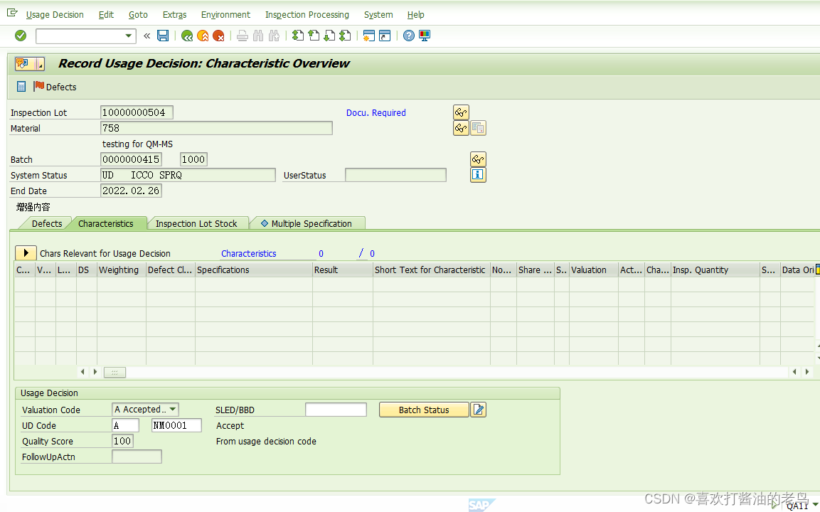Click the Back navigation icon
The height and width of the screenshot is (512, 820).
click(187, 36)
